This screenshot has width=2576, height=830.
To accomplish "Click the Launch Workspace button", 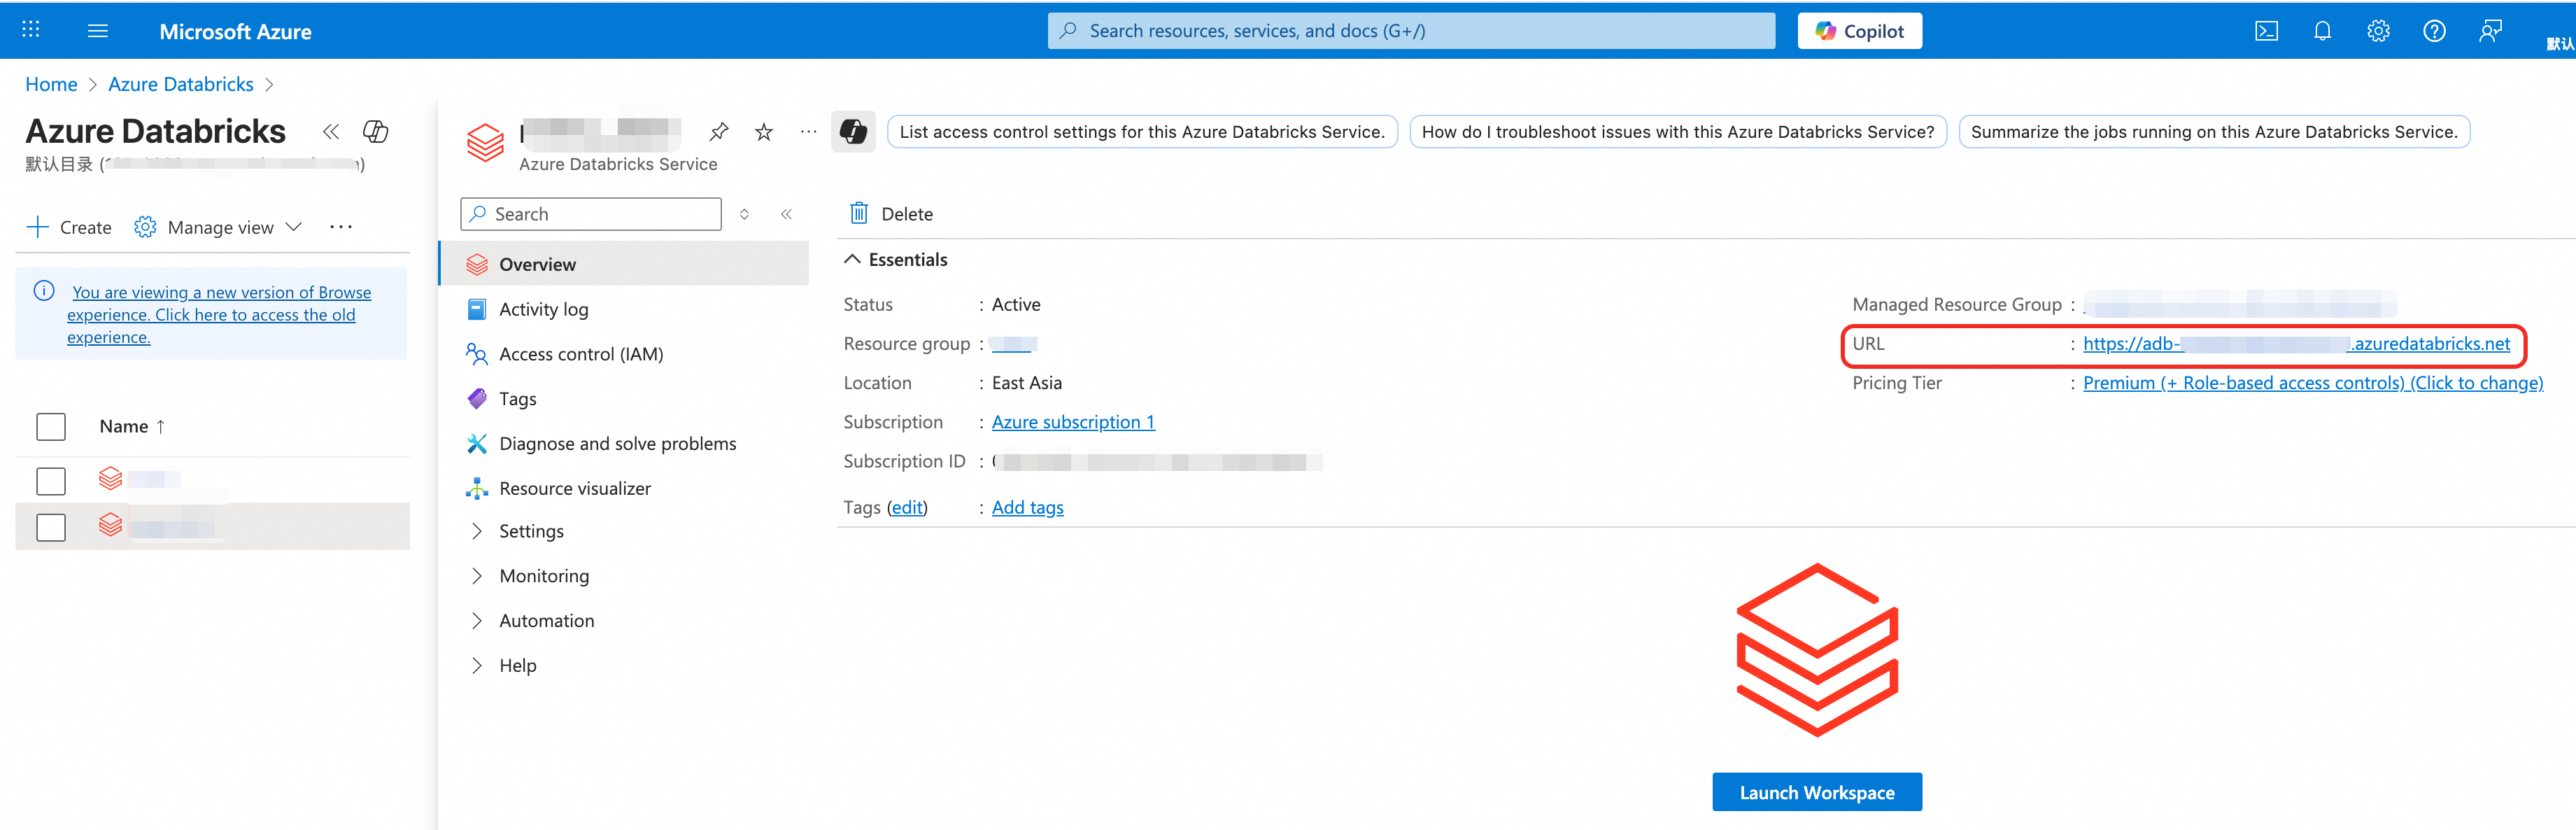I will (x=1816, y=792).
